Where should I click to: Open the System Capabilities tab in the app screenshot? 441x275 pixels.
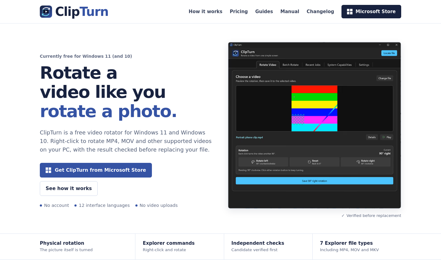tap(340, 65)
